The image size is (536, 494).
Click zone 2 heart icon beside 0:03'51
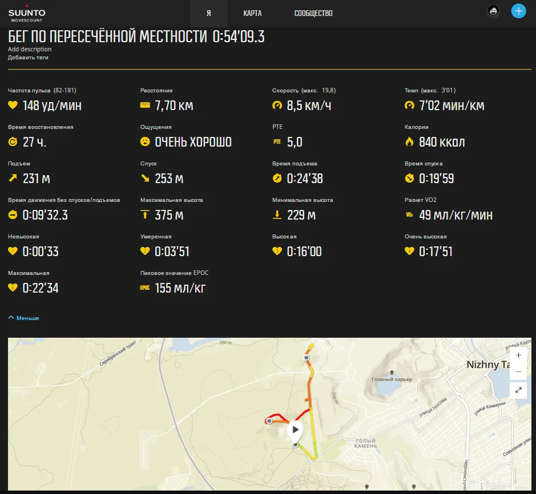145,251
